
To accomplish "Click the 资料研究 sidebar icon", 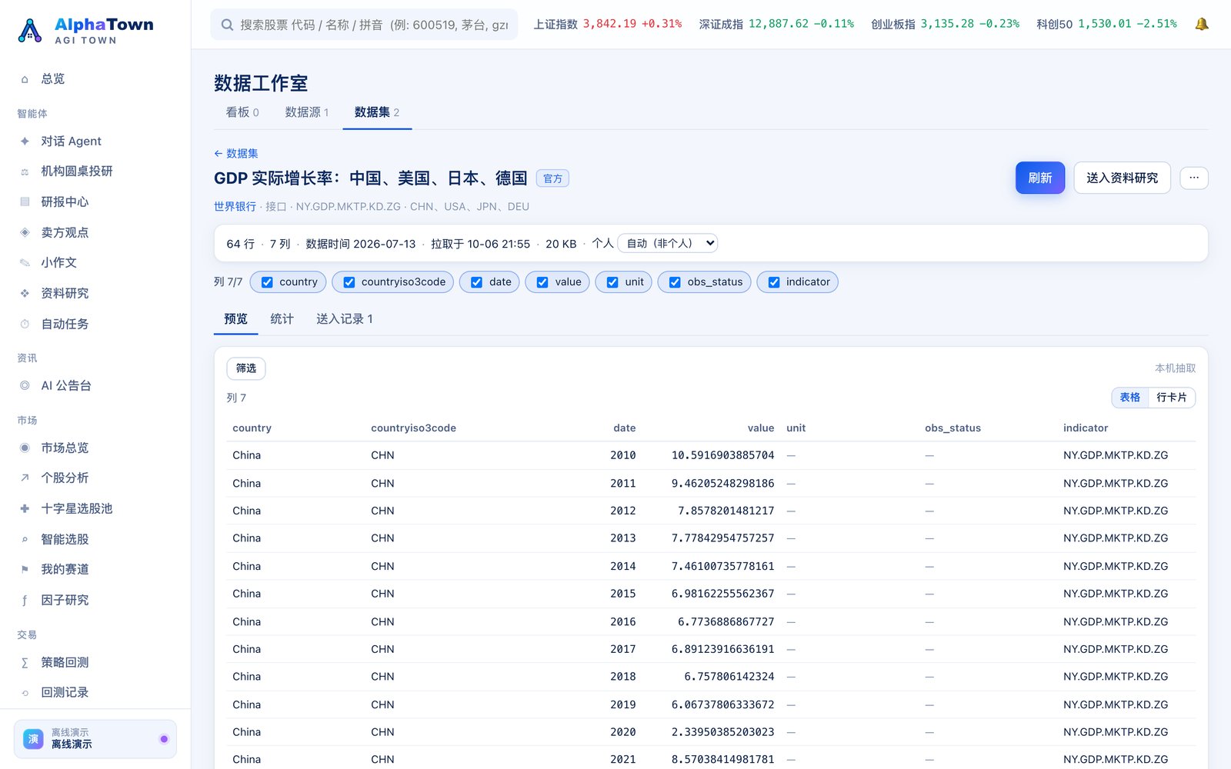I will click(25, 294).
